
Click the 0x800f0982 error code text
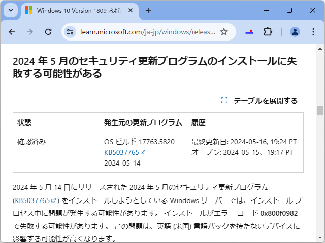(279, 213)
